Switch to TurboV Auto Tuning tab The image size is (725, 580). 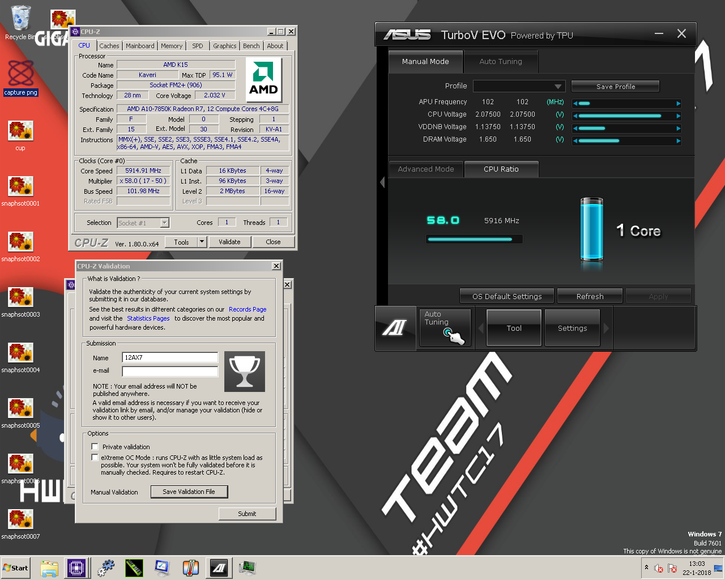501,62
